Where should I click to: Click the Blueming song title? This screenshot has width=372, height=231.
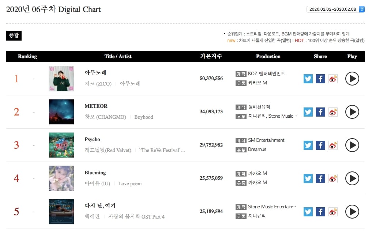click(95, 173)
